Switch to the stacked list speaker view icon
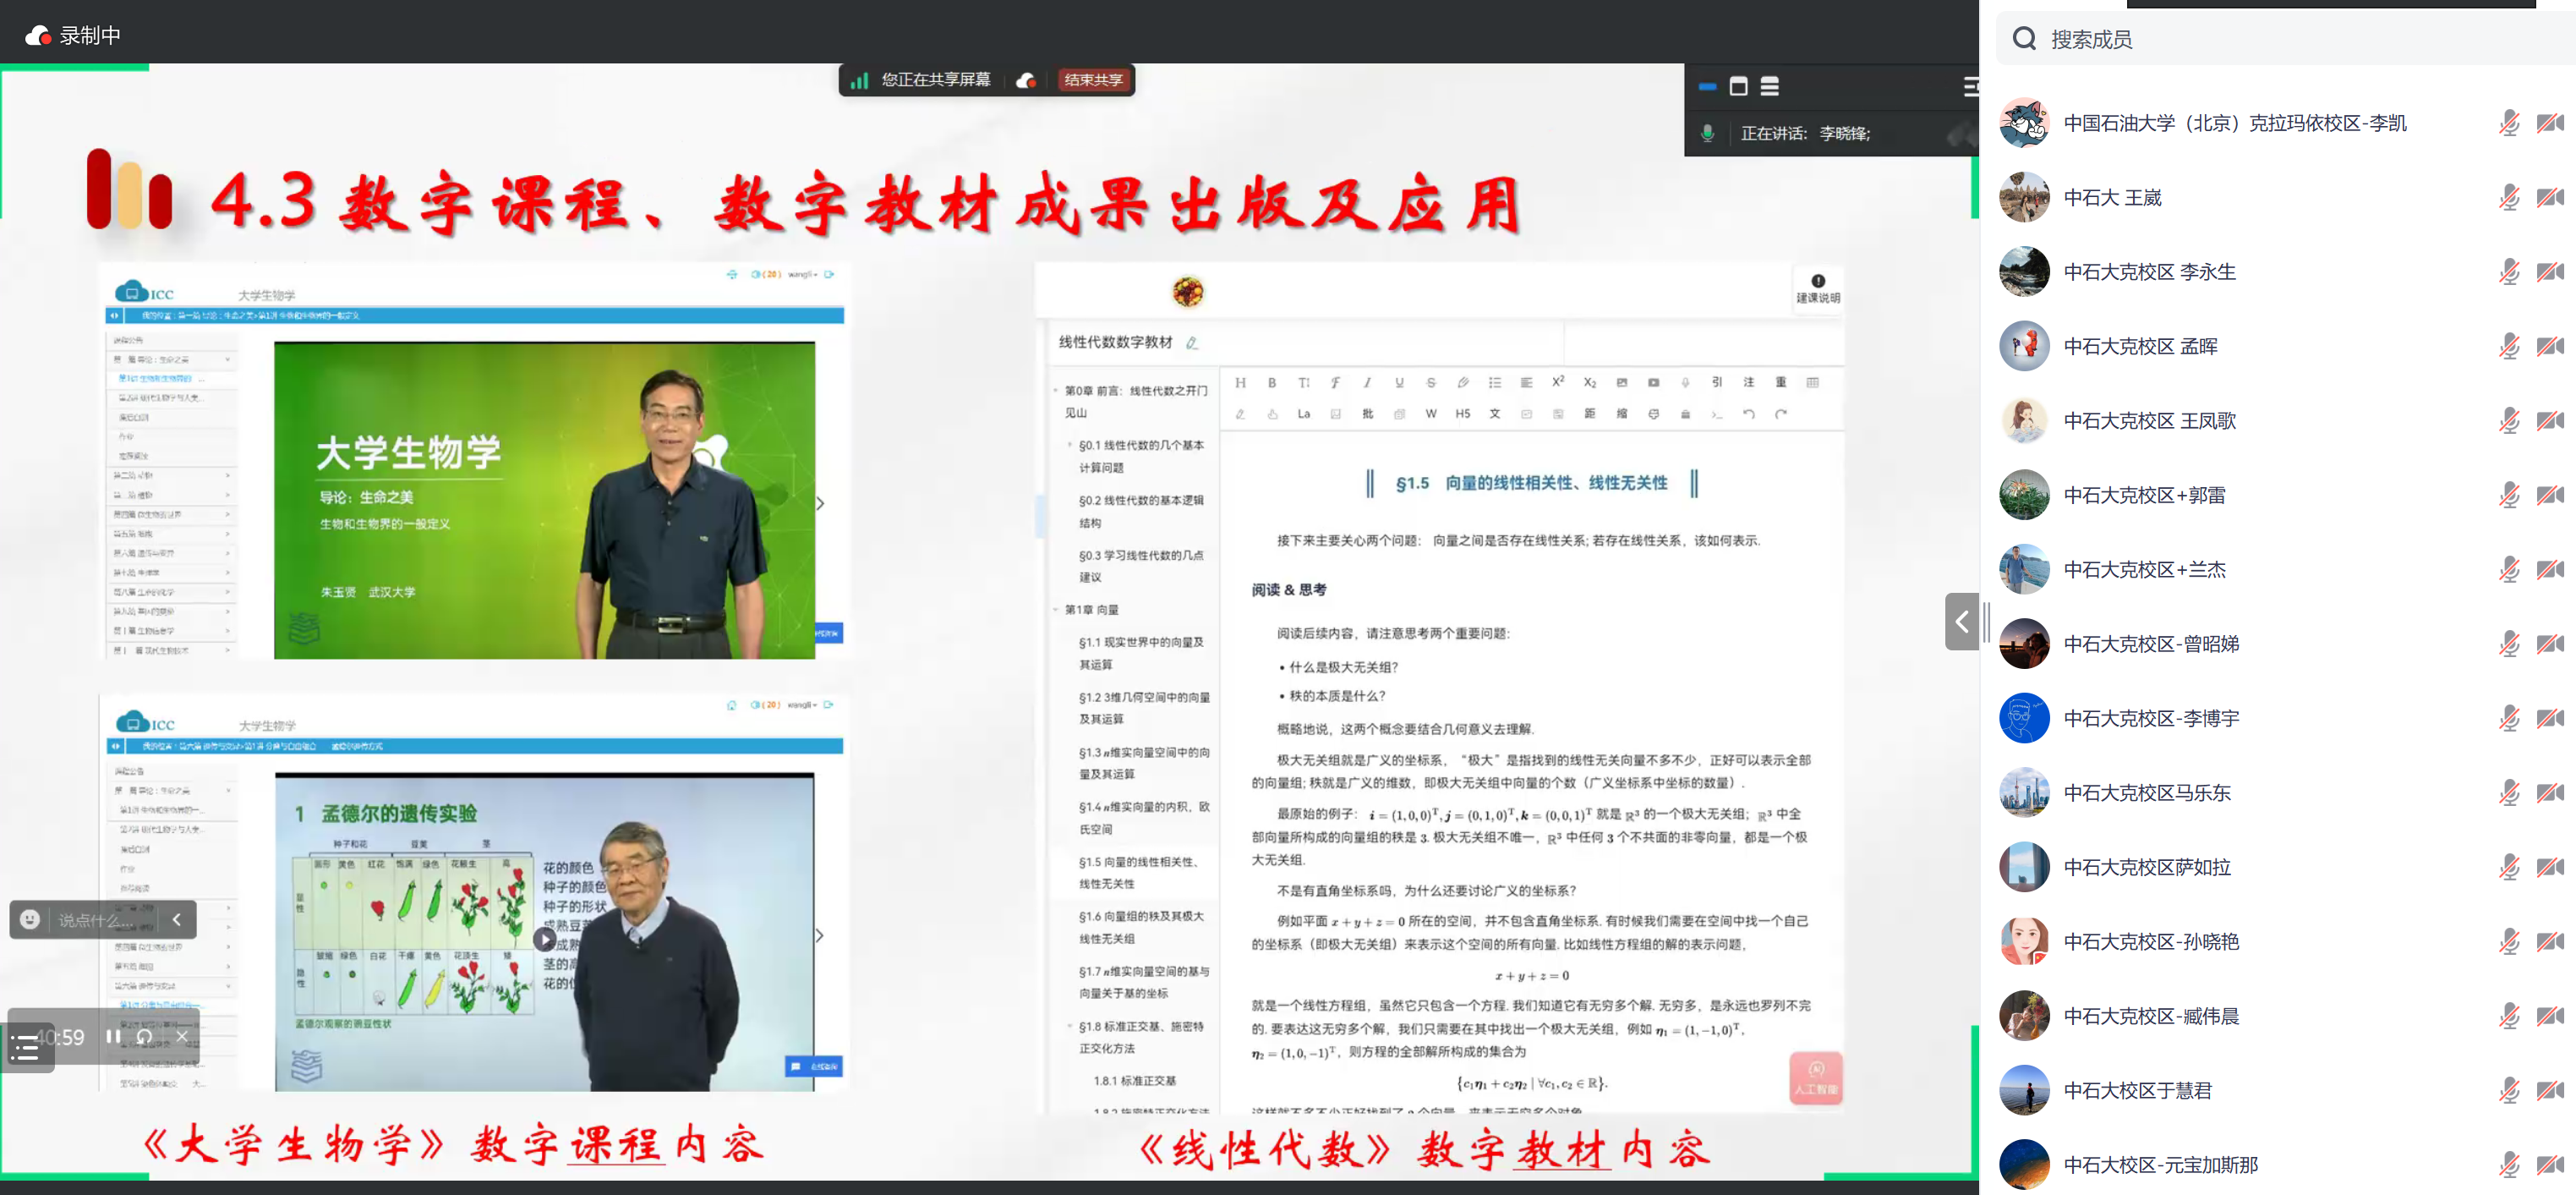The image size is (2576, 1195). (1769, 87)
